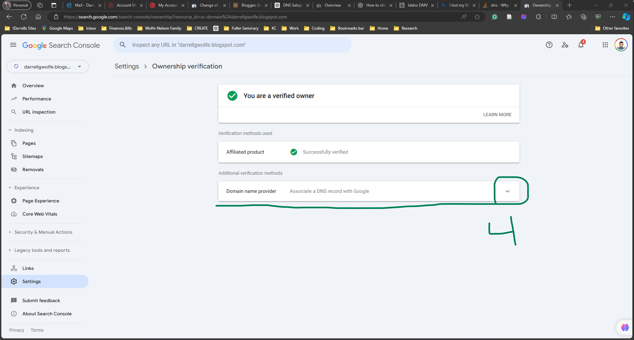Go to Sitemaps in the sidebar
The image size is (634, 340).
tap(32, 156)
